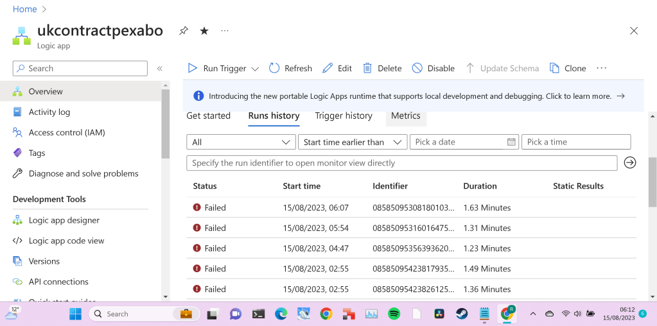The height and width of the screenshot is (326, 657).
Task: Open the calendar date picker icon
Action: [x=511, y=142]
